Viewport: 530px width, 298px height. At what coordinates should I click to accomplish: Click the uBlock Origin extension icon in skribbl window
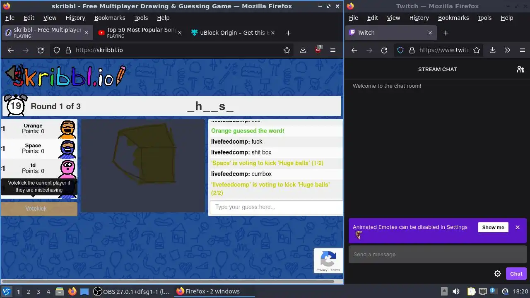(318, 50)
